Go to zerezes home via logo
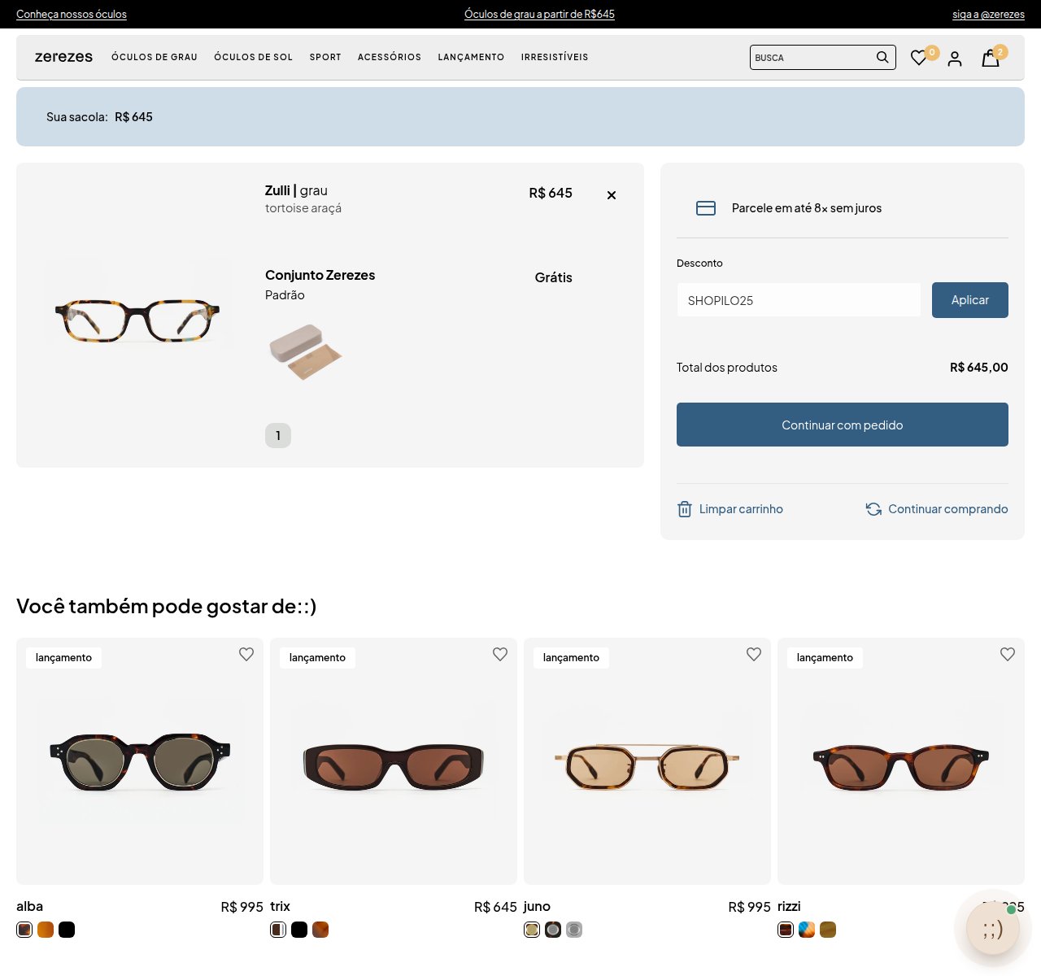 [x=63, y=57]
